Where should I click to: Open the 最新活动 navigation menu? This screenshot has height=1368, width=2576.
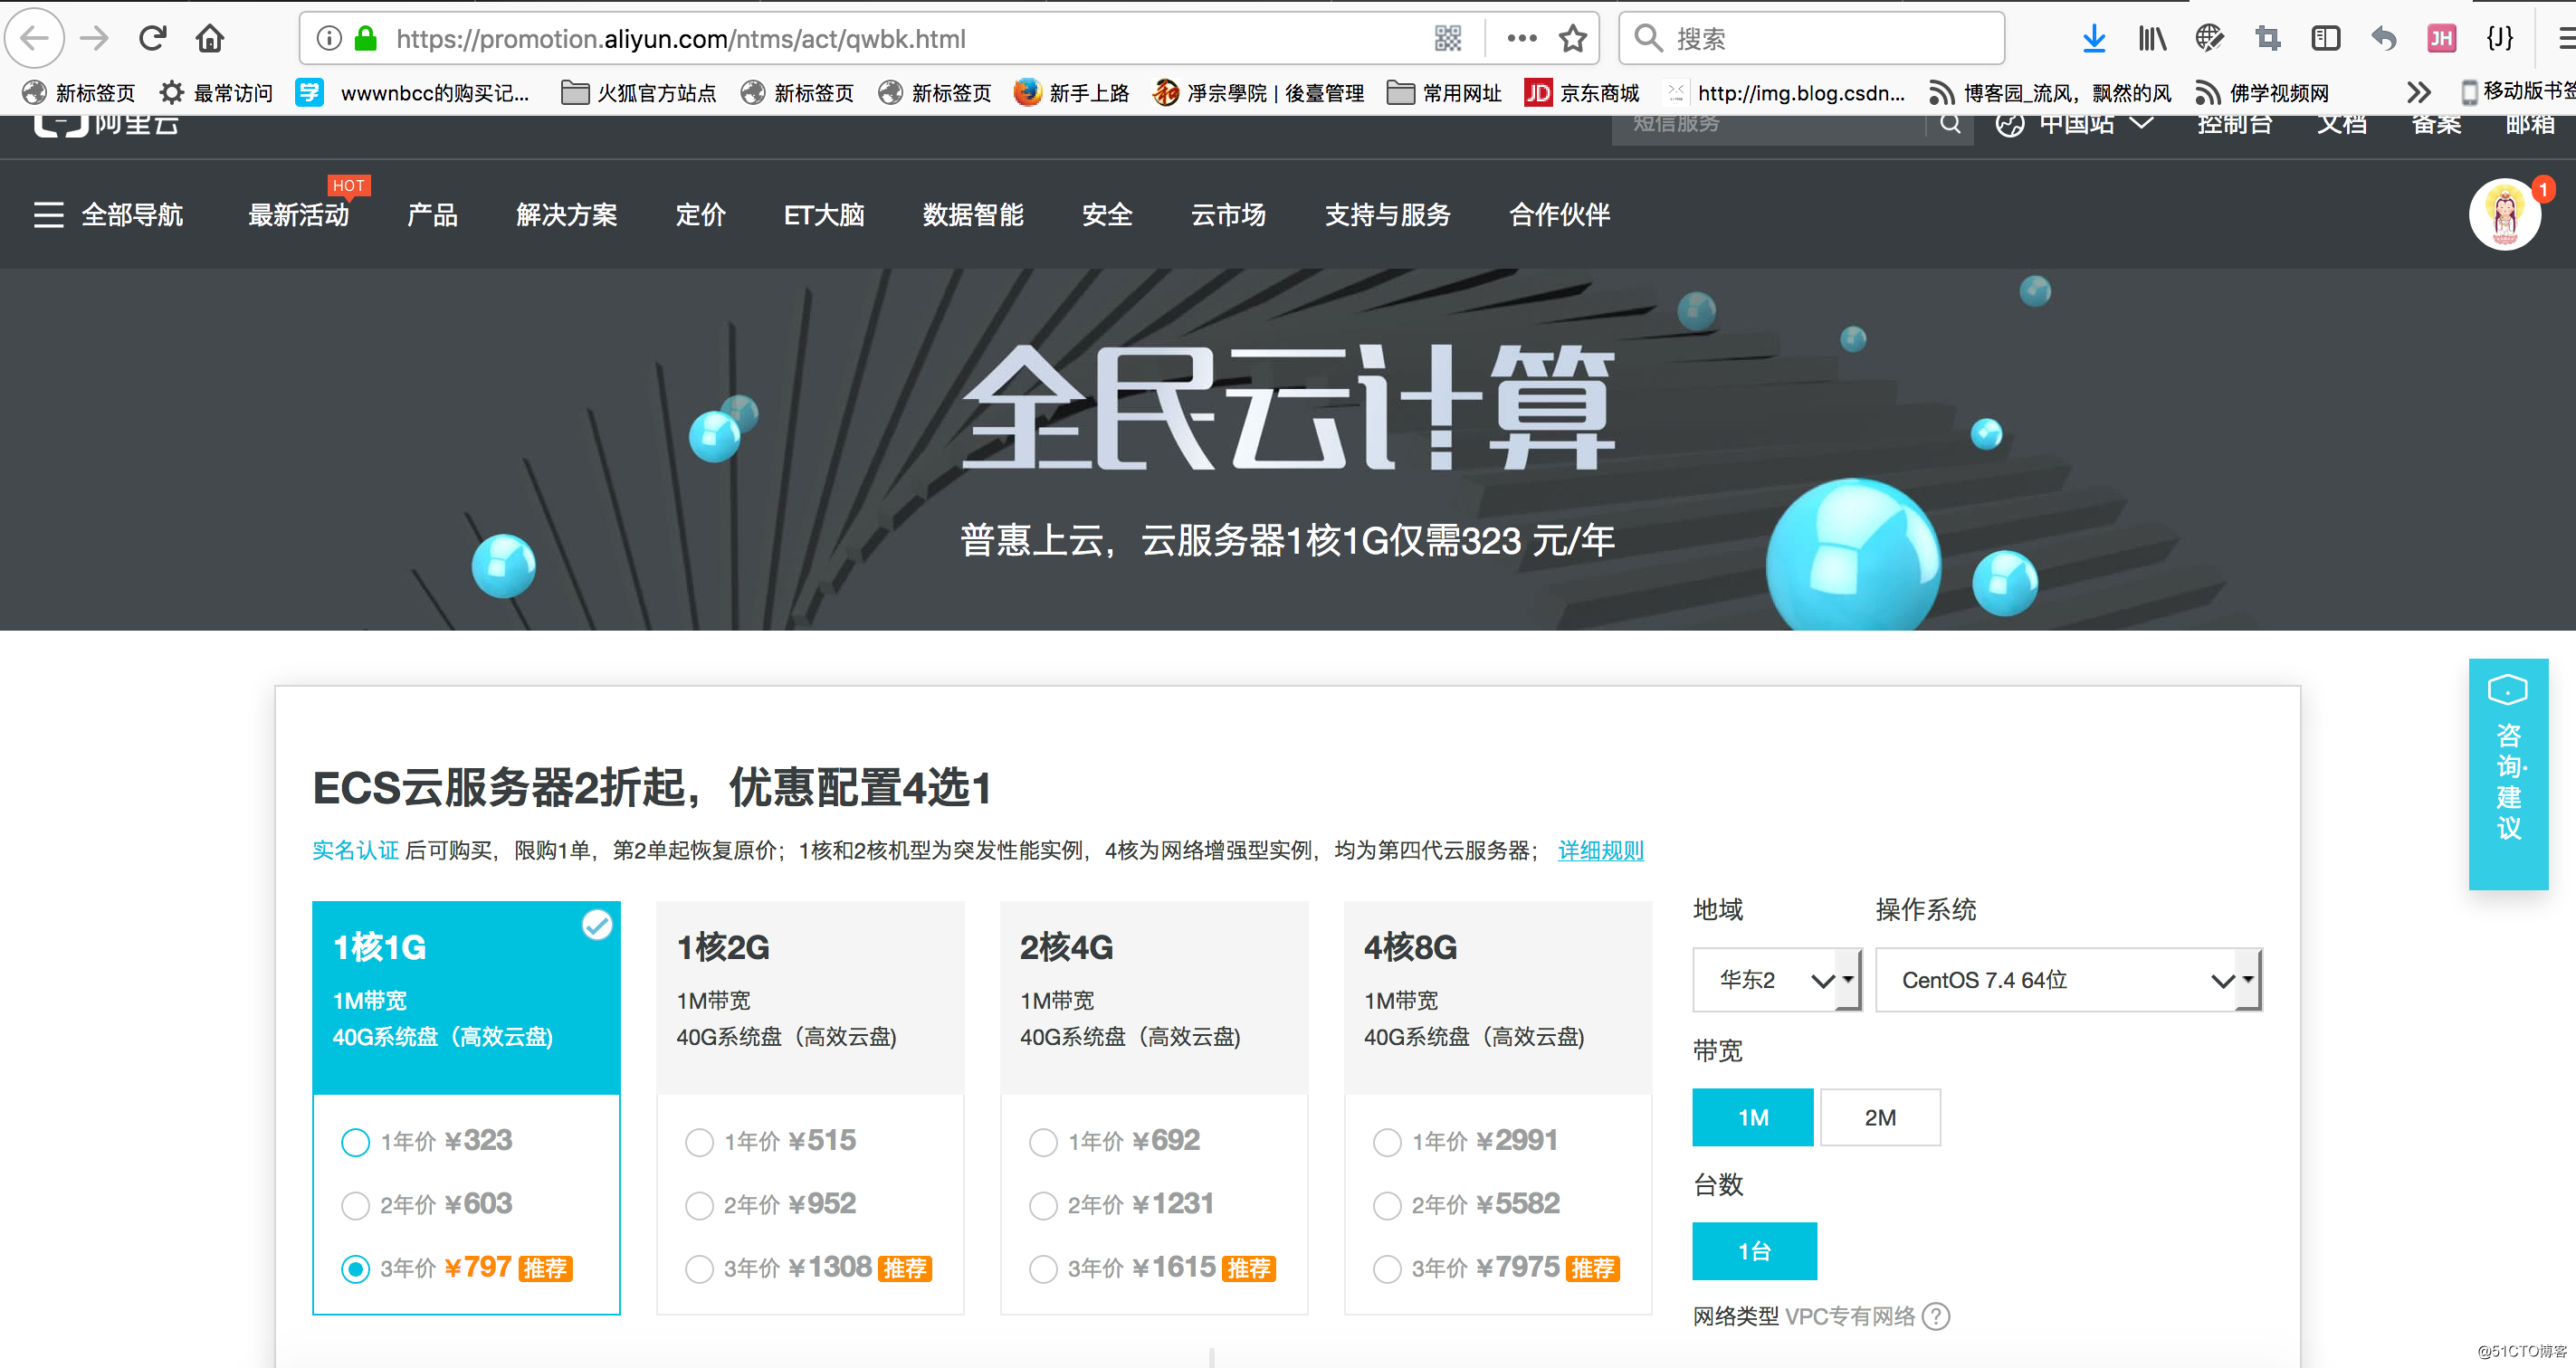pos(299,214)
